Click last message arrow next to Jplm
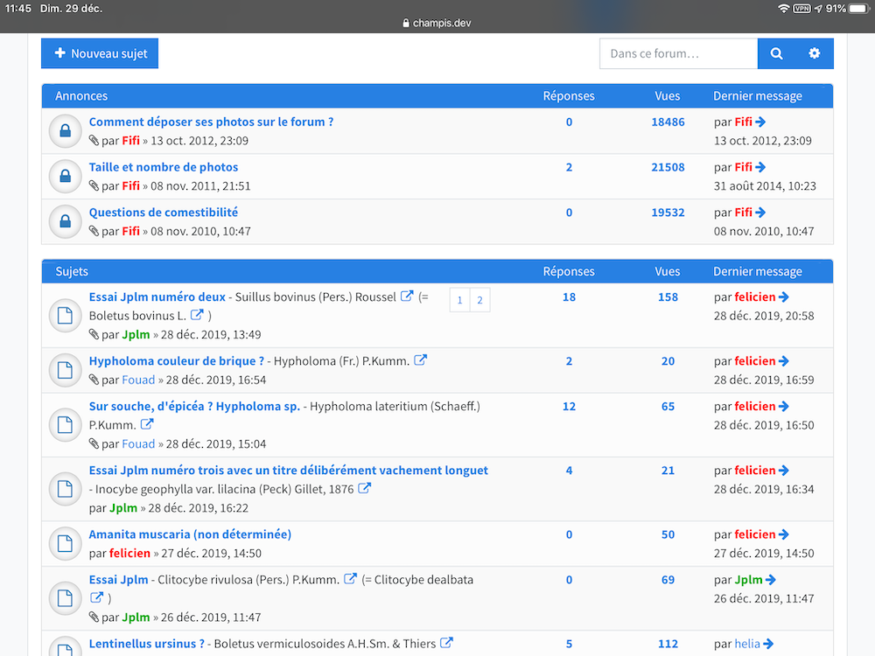 tap(770, 579)
